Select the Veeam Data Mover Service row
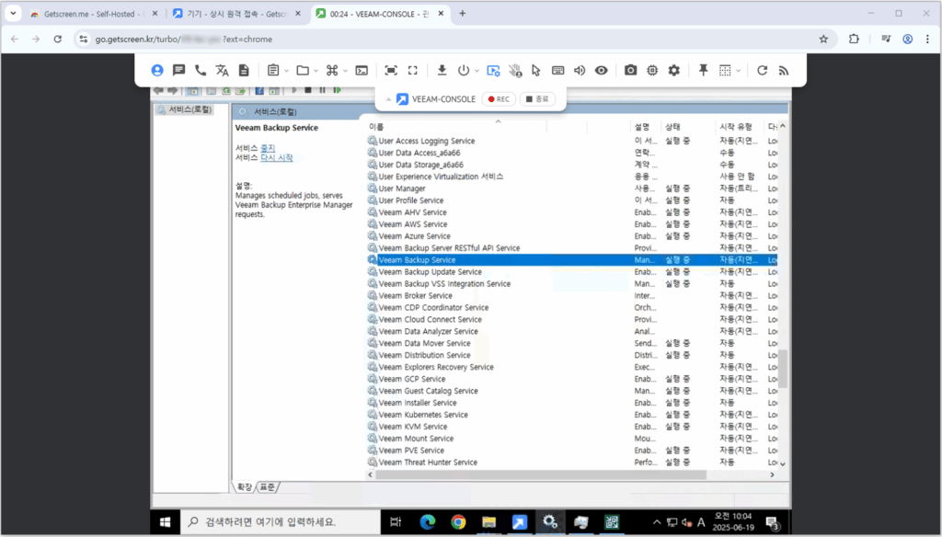Screen dimensions: 942x537 572,344
